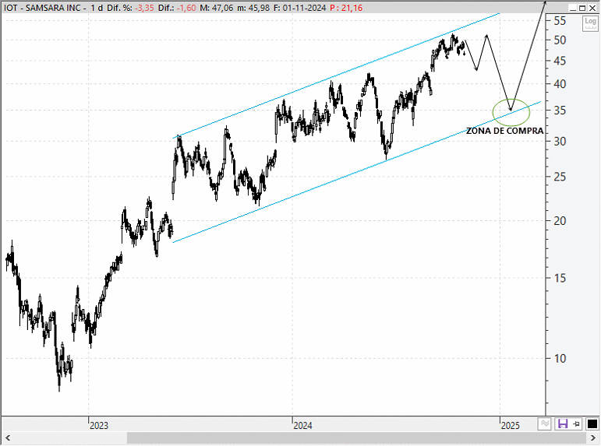Click the 40 price axis label
601x446 pixels.
click(x=560, y=84)
